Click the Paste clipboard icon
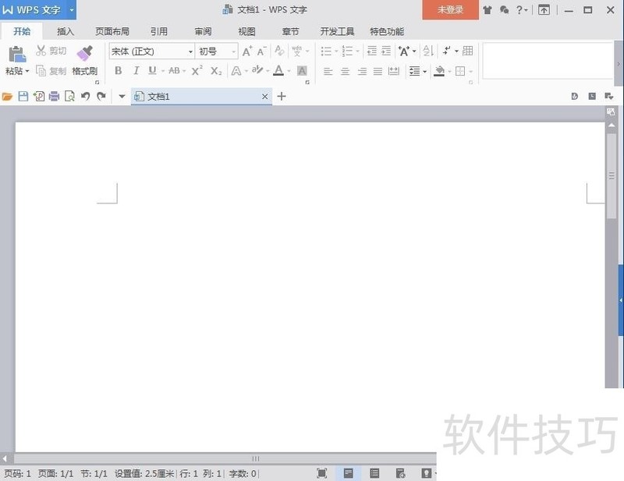This screenshot has height=481, width=624. (16, 54)
